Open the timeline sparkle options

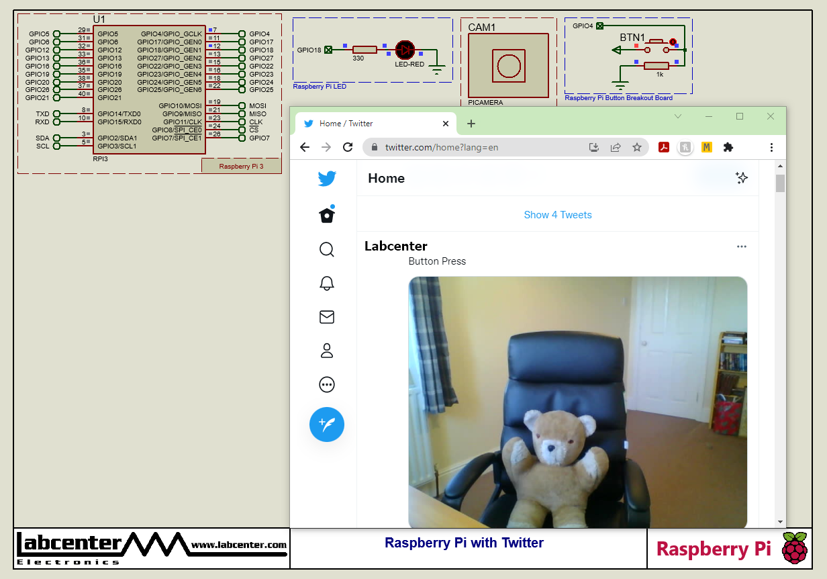pos(742,178)
